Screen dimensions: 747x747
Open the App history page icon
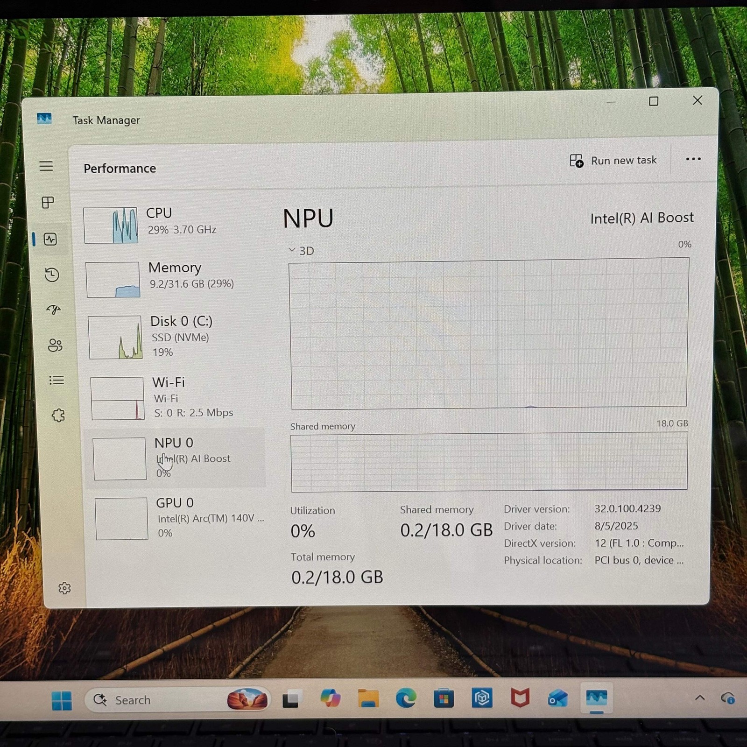tap(52, 275)
